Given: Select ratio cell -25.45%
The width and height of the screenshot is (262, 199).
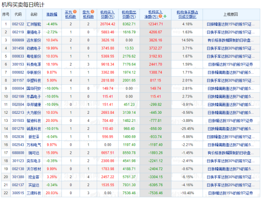Looking at the screenshot, I should pyautogui.click(x=187, y=129).
